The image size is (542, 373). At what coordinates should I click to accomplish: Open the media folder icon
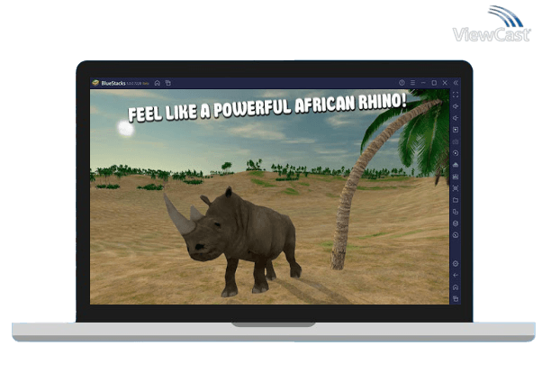tap(456, 200)
